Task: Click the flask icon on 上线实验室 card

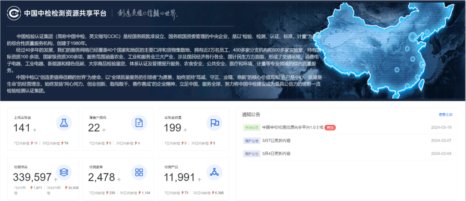Action: pyautogui.click(x=64, y=123)
